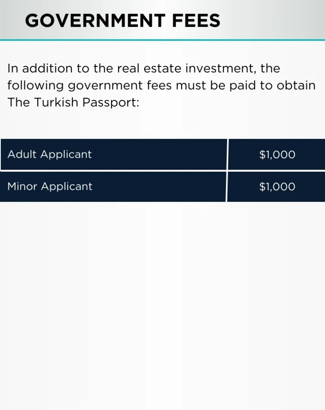This screenshot has width=325, height=410.
Task: Click the phrase "real estate investment"
Action: 185,68
